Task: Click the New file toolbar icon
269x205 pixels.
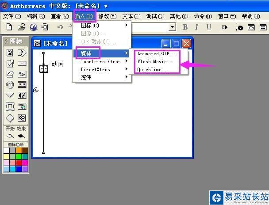Action: pos(9,27)
